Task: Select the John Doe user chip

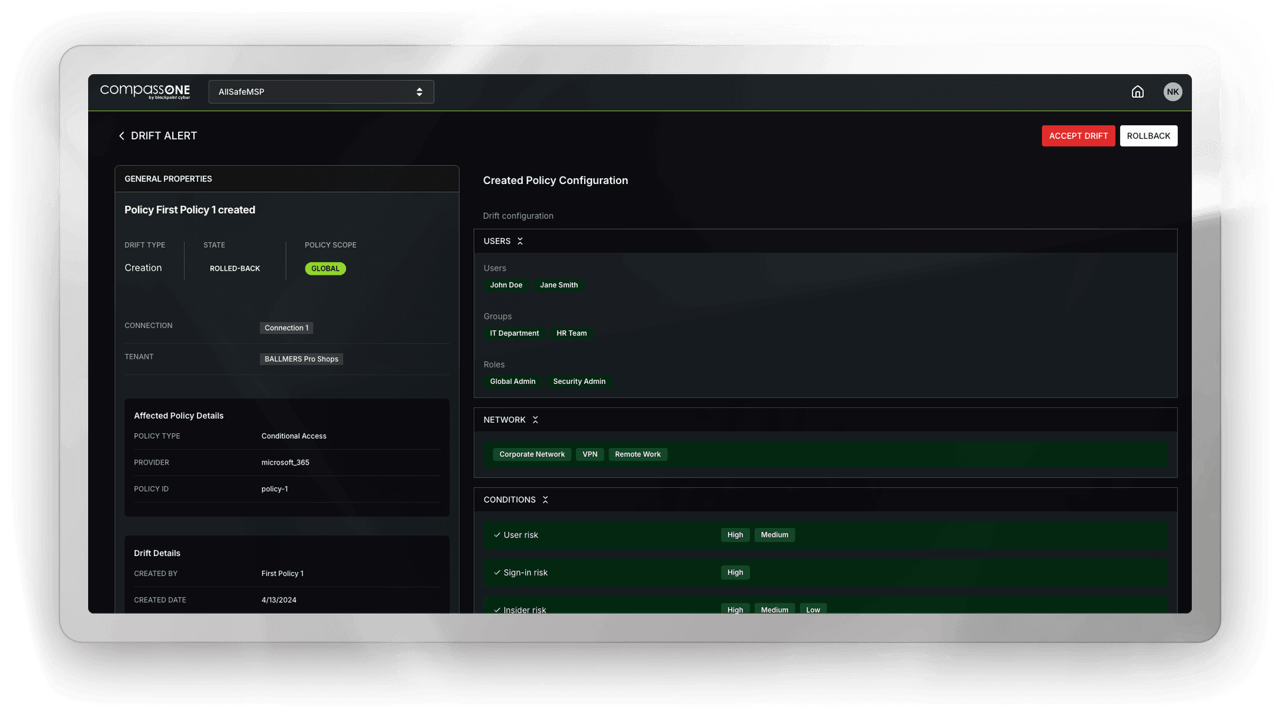Action: coord(506,285)
